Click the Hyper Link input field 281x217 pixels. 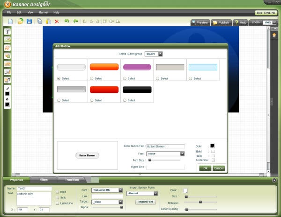click(x=165, y=167)
